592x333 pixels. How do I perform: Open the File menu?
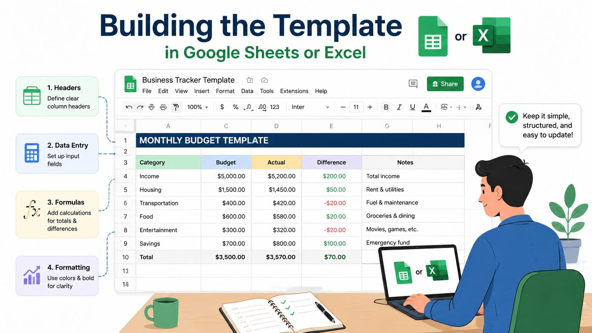pos(147,91)
